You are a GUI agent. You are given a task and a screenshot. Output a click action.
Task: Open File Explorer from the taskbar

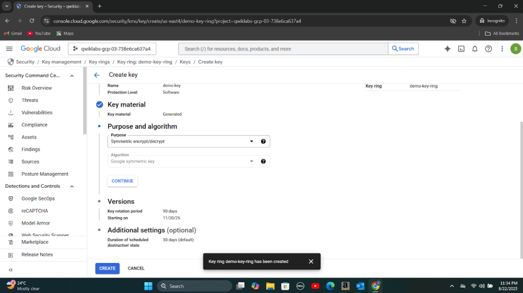point(270,286)
